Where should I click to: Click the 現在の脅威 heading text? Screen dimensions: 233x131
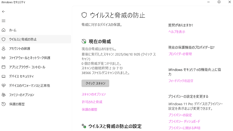[x=100, y=41]
